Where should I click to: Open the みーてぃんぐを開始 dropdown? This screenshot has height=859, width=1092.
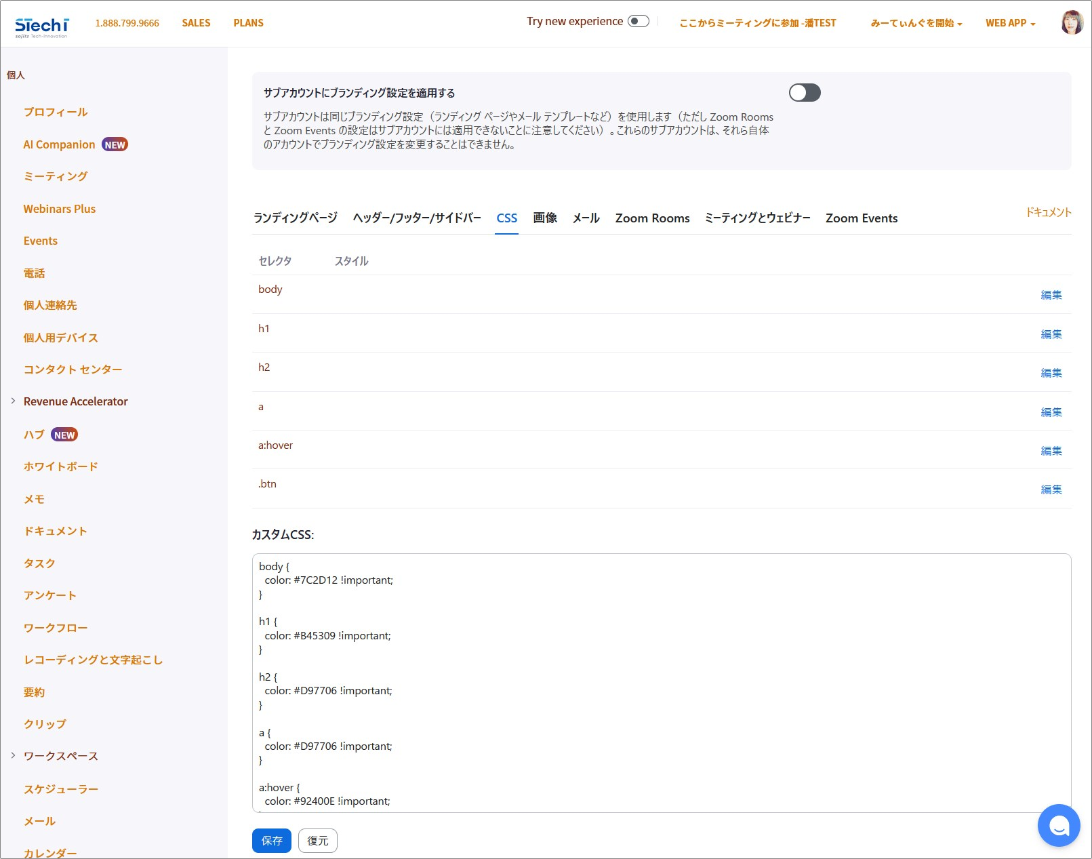click(916, 23)
